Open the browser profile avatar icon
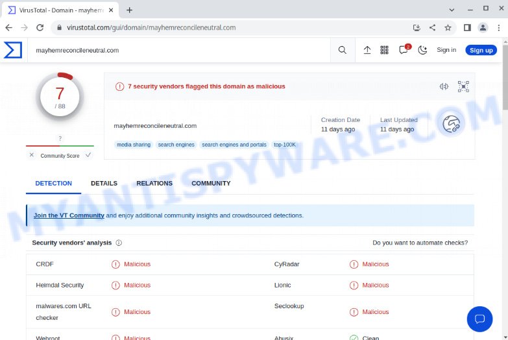The height and width of the screenshot is (340, 508). 483,27
